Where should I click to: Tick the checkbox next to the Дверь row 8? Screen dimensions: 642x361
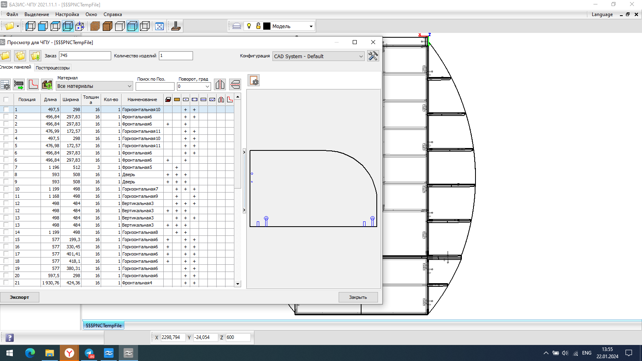point(6,174)
